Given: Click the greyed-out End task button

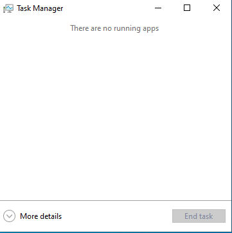Looking at the screenshot, I should click(199, 216).
